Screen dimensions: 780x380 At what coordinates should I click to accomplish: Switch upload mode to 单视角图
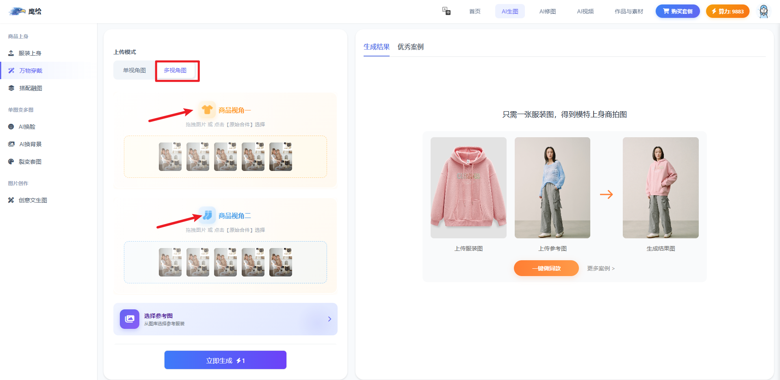tap(134, 70)
